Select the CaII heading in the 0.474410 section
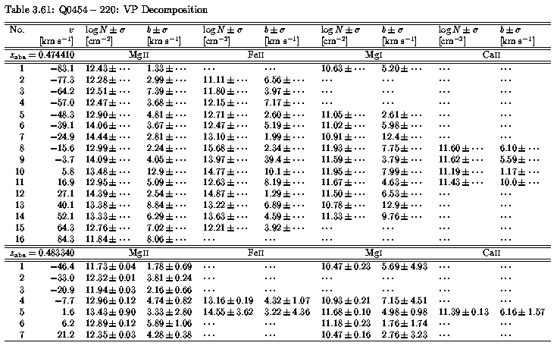The image size is (557, 349). [x=491, y=55]
